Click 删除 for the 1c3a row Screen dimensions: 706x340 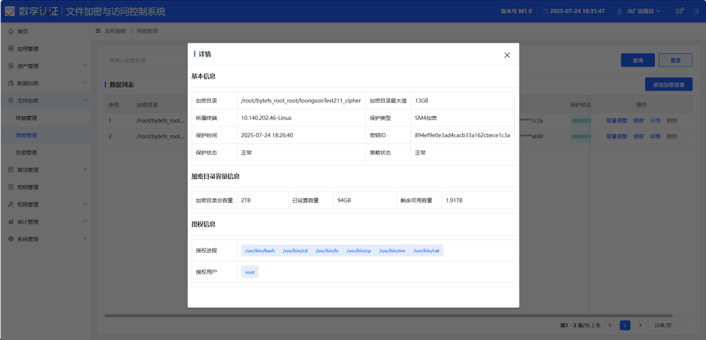[x=672, y=121]
